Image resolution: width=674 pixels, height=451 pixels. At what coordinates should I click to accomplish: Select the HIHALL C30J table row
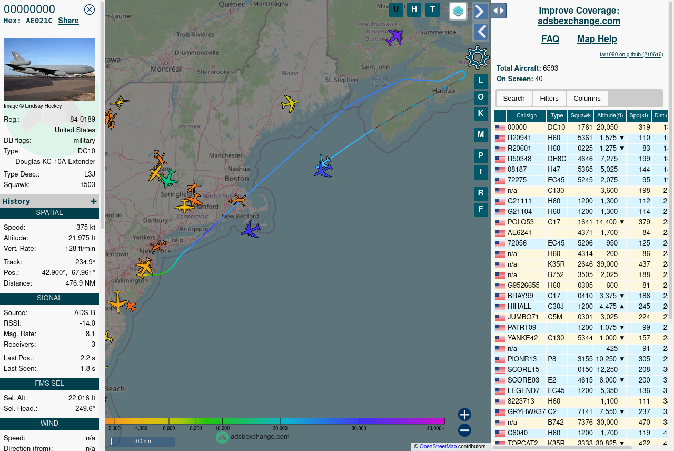(x=582, y=307)
